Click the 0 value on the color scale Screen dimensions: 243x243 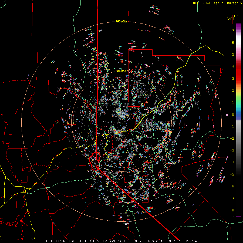click(x=233, y=114)
